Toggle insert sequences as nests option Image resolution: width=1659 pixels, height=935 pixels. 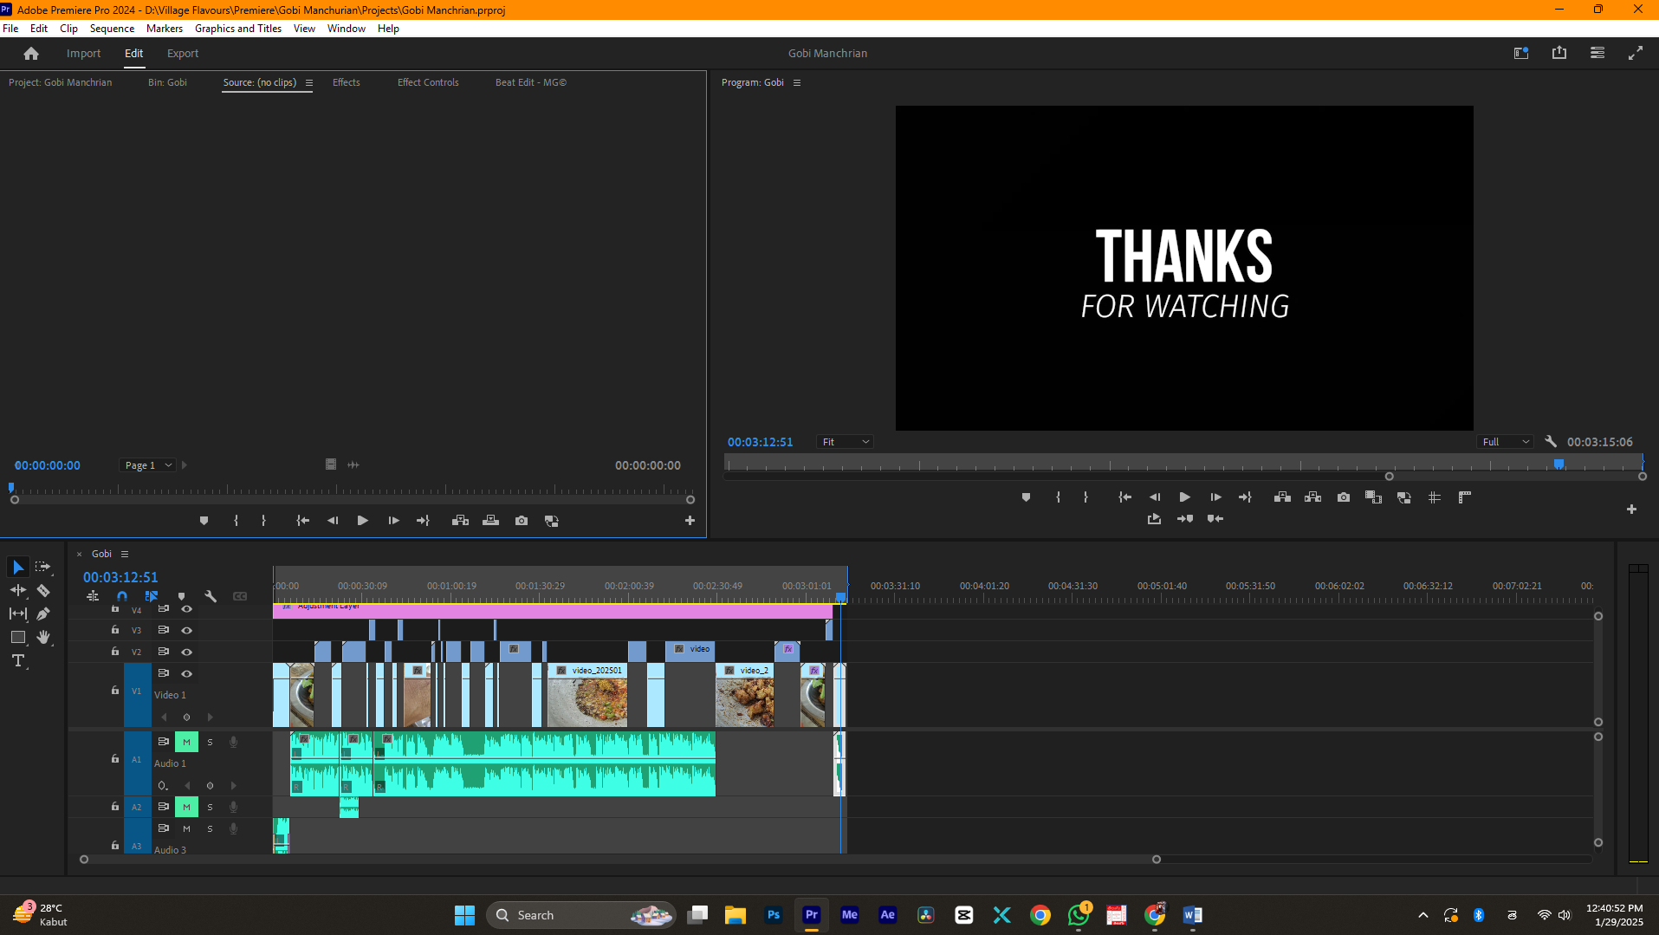93,596
